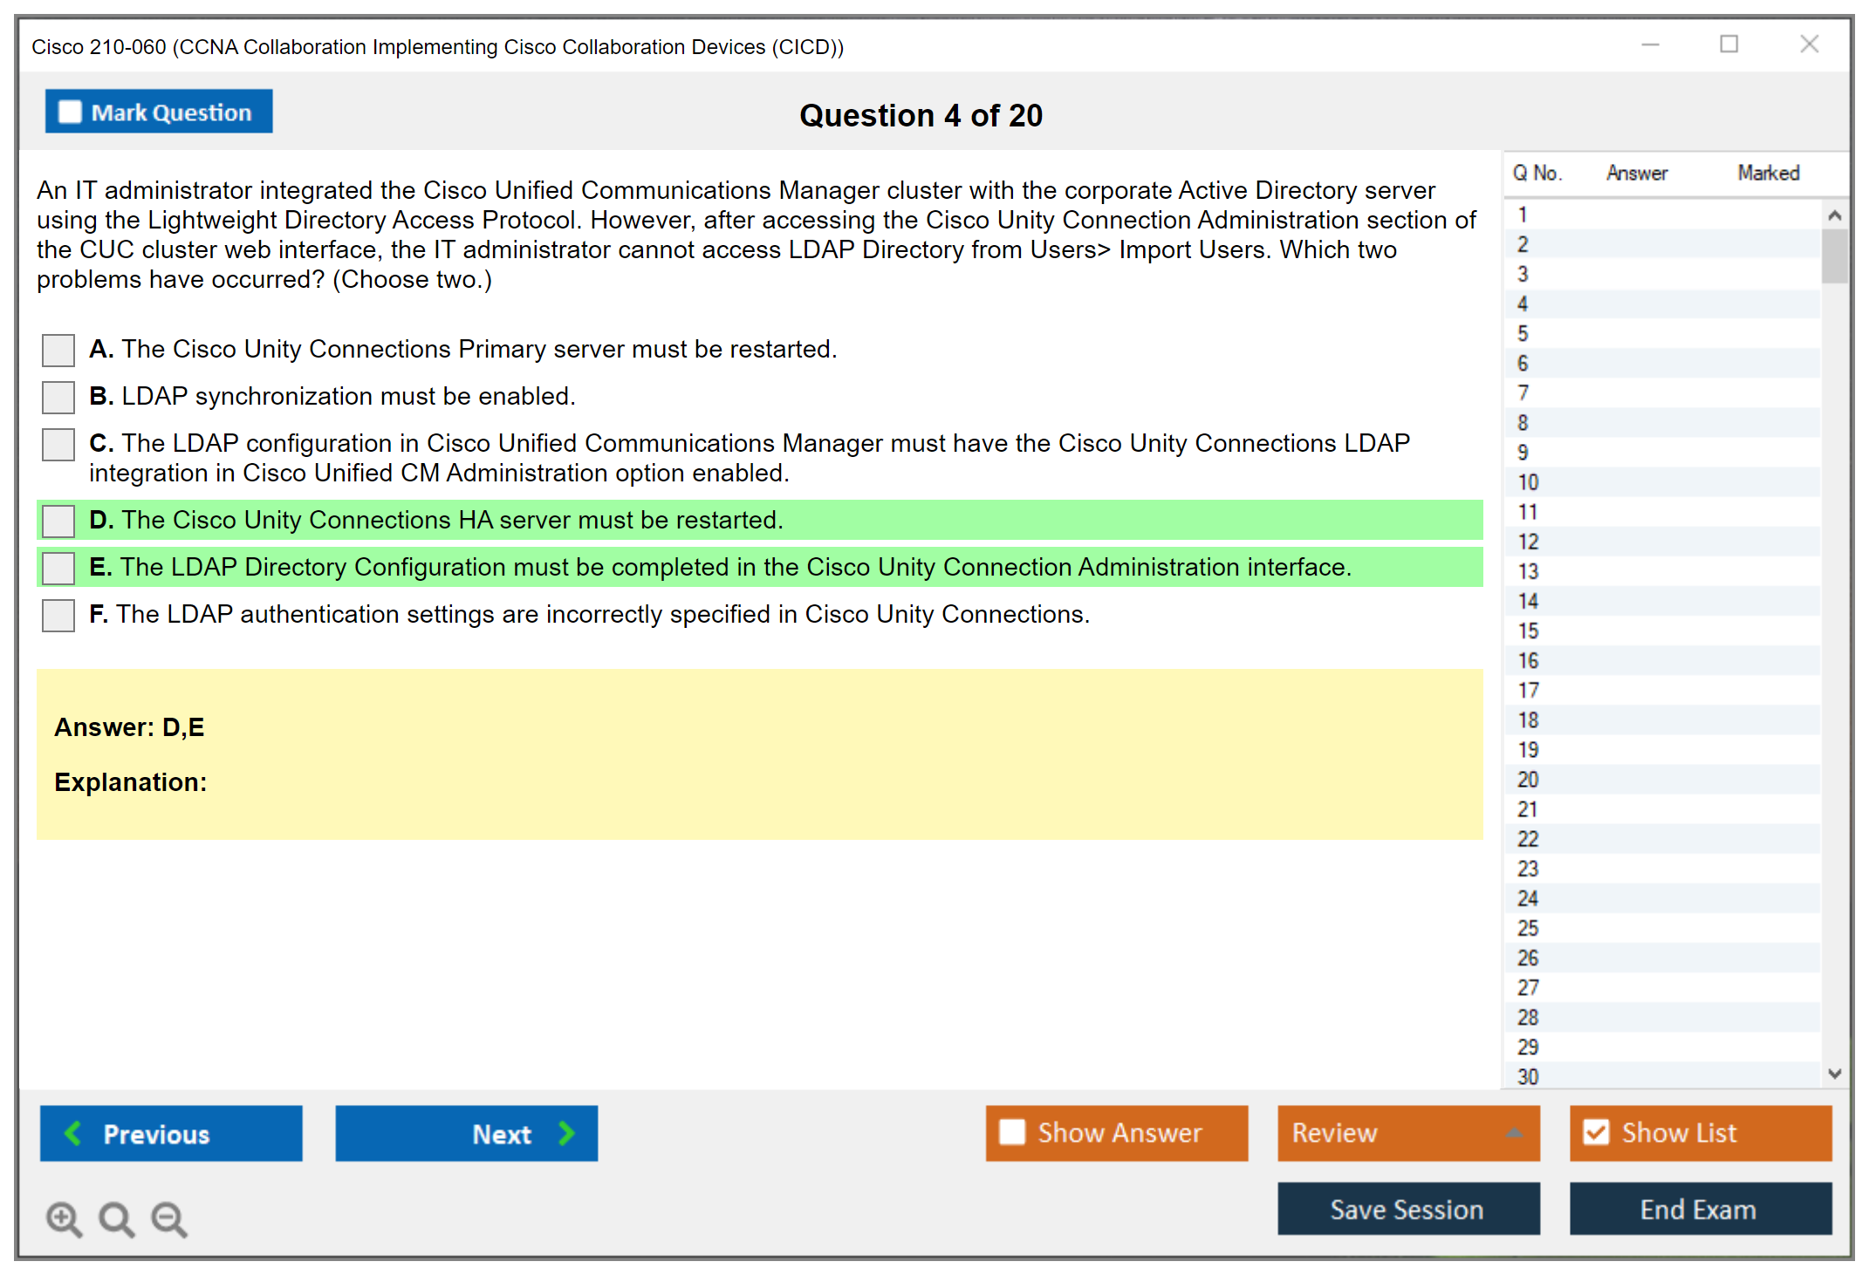
Task: Jump to question 12 in list
Action: point(1528,542)
